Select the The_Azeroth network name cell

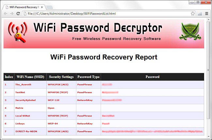[x=23, y=85]
